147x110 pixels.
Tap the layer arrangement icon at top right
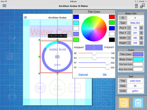pos(142,6)
